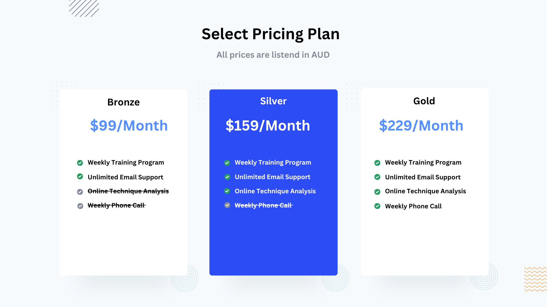Click gray checkmark beside Silver Weekly Phone Call

click(227, 205)
